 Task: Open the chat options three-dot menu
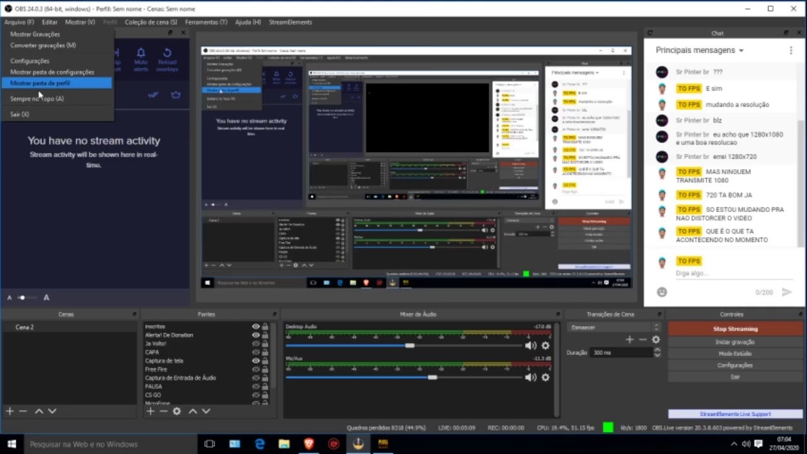click(791, 50)
